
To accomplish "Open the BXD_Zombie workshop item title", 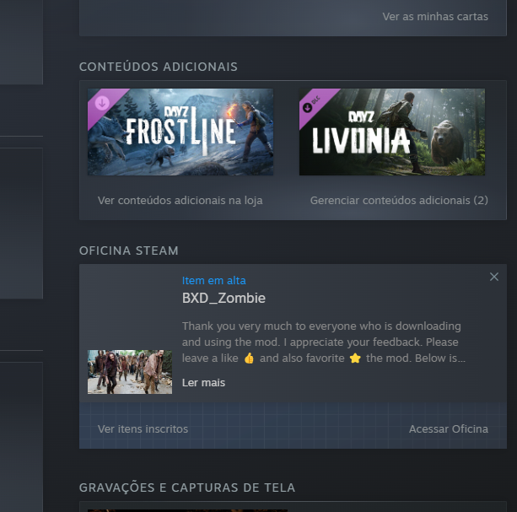I will tap(223, 298).
